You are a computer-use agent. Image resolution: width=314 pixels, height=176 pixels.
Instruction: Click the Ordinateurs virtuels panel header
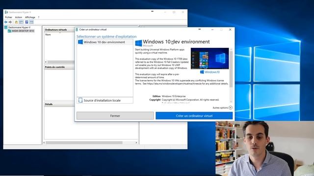59,30
